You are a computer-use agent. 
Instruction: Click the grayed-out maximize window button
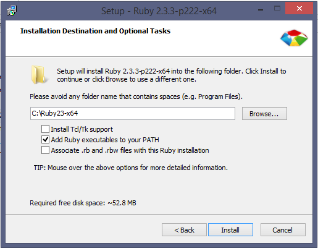tap(277, 8)
